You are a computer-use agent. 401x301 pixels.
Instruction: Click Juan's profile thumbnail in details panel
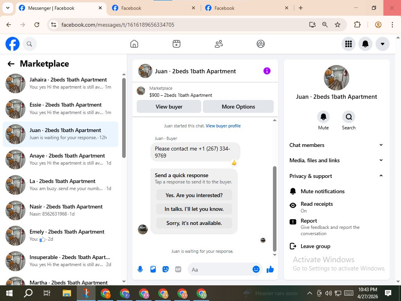point(336,78)
